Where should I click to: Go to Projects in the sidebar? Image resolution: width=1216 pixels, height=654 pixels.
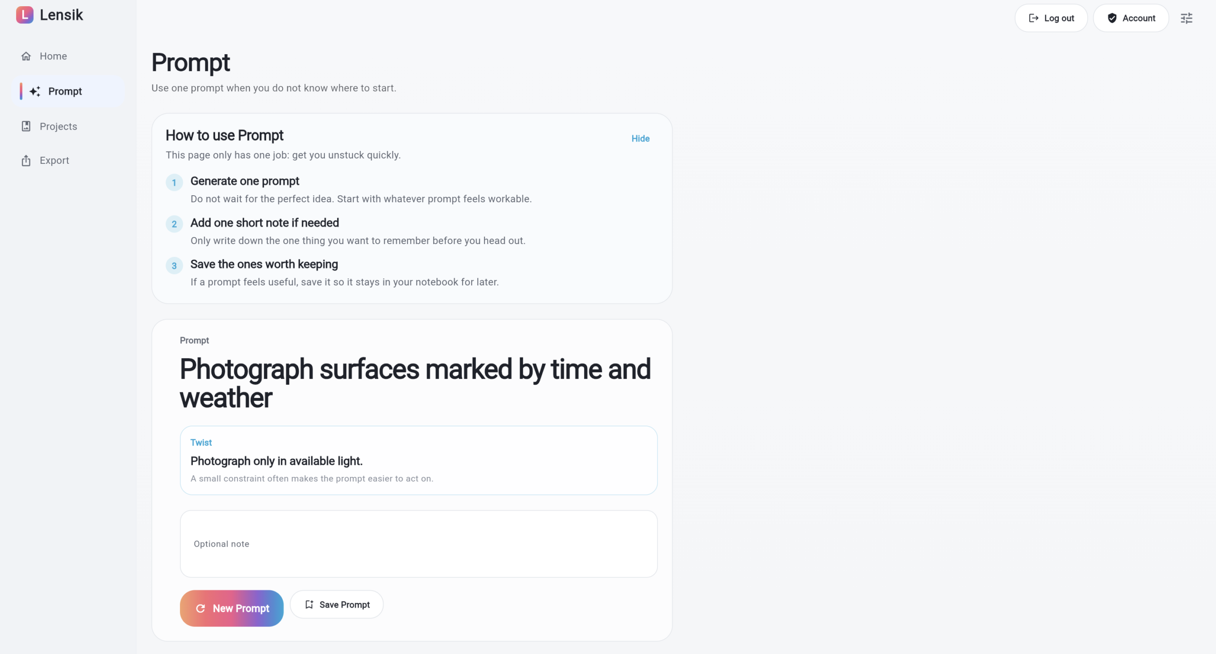click(58, 126)
